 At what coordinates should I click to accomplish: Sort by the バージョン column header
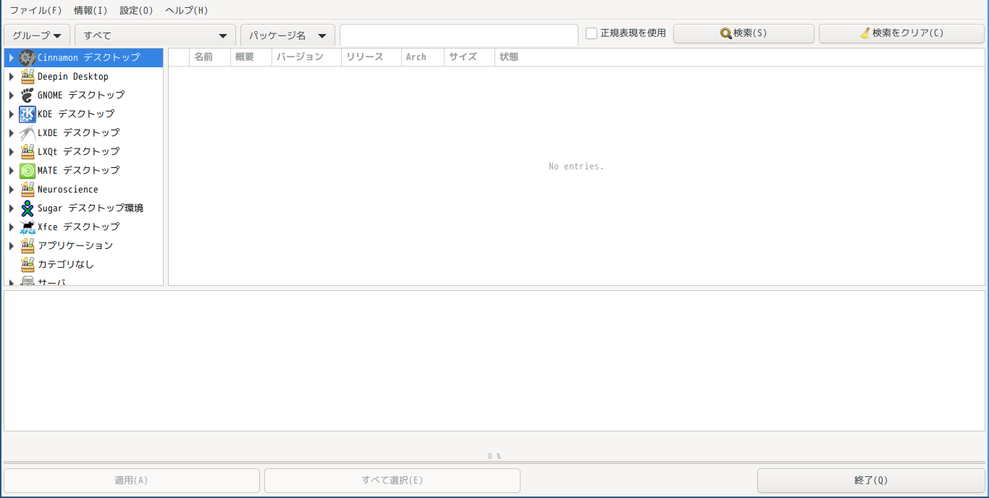(x=307, y=57)
